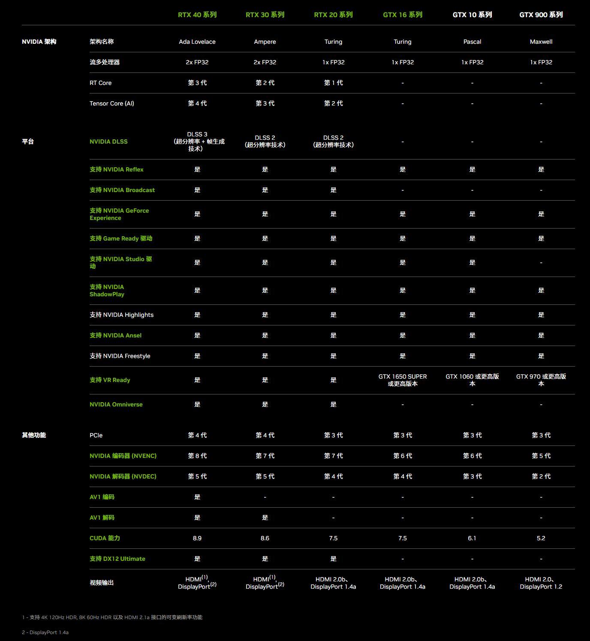Viewport: 590px width, 641px height.
Task: Open the RTX 20 系列 column header link
Action: (333, 15)
